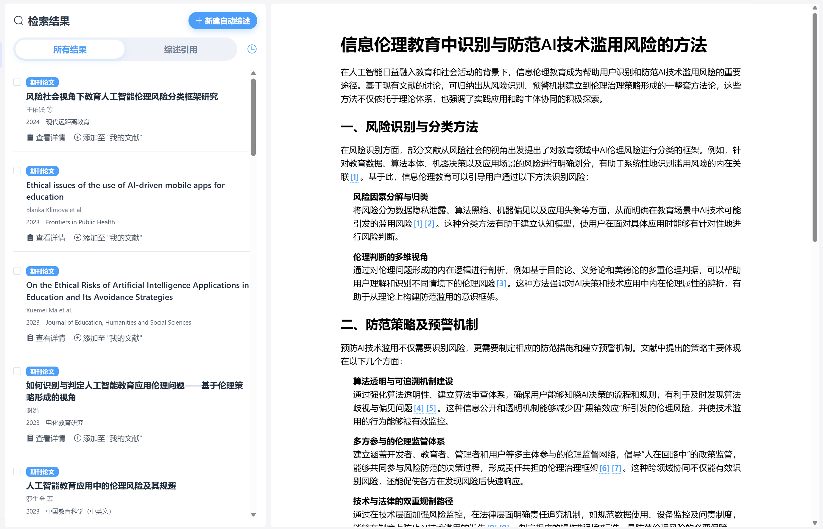Click the review pane vertical scrollbar
The width and height of the screenshot is (823, 529).
click(x=815, y=127)
